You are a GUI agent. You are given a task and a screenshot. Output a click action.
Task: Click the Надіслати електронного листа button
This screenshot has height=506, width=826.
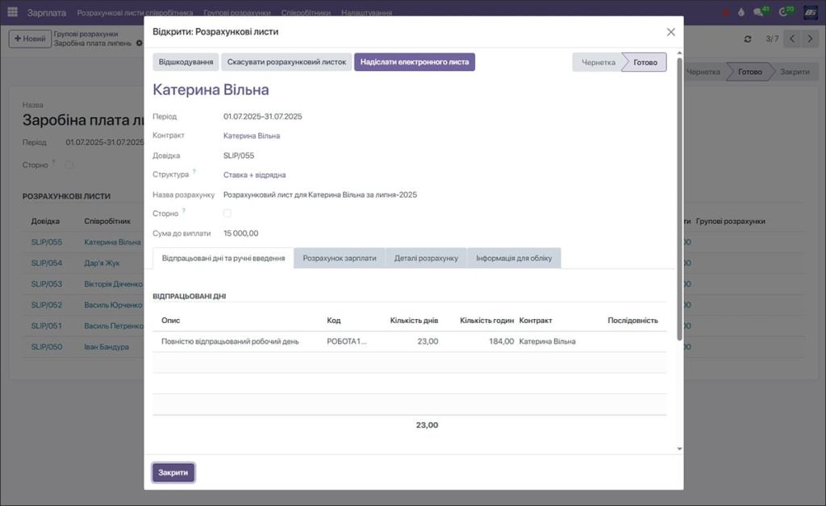415,61
